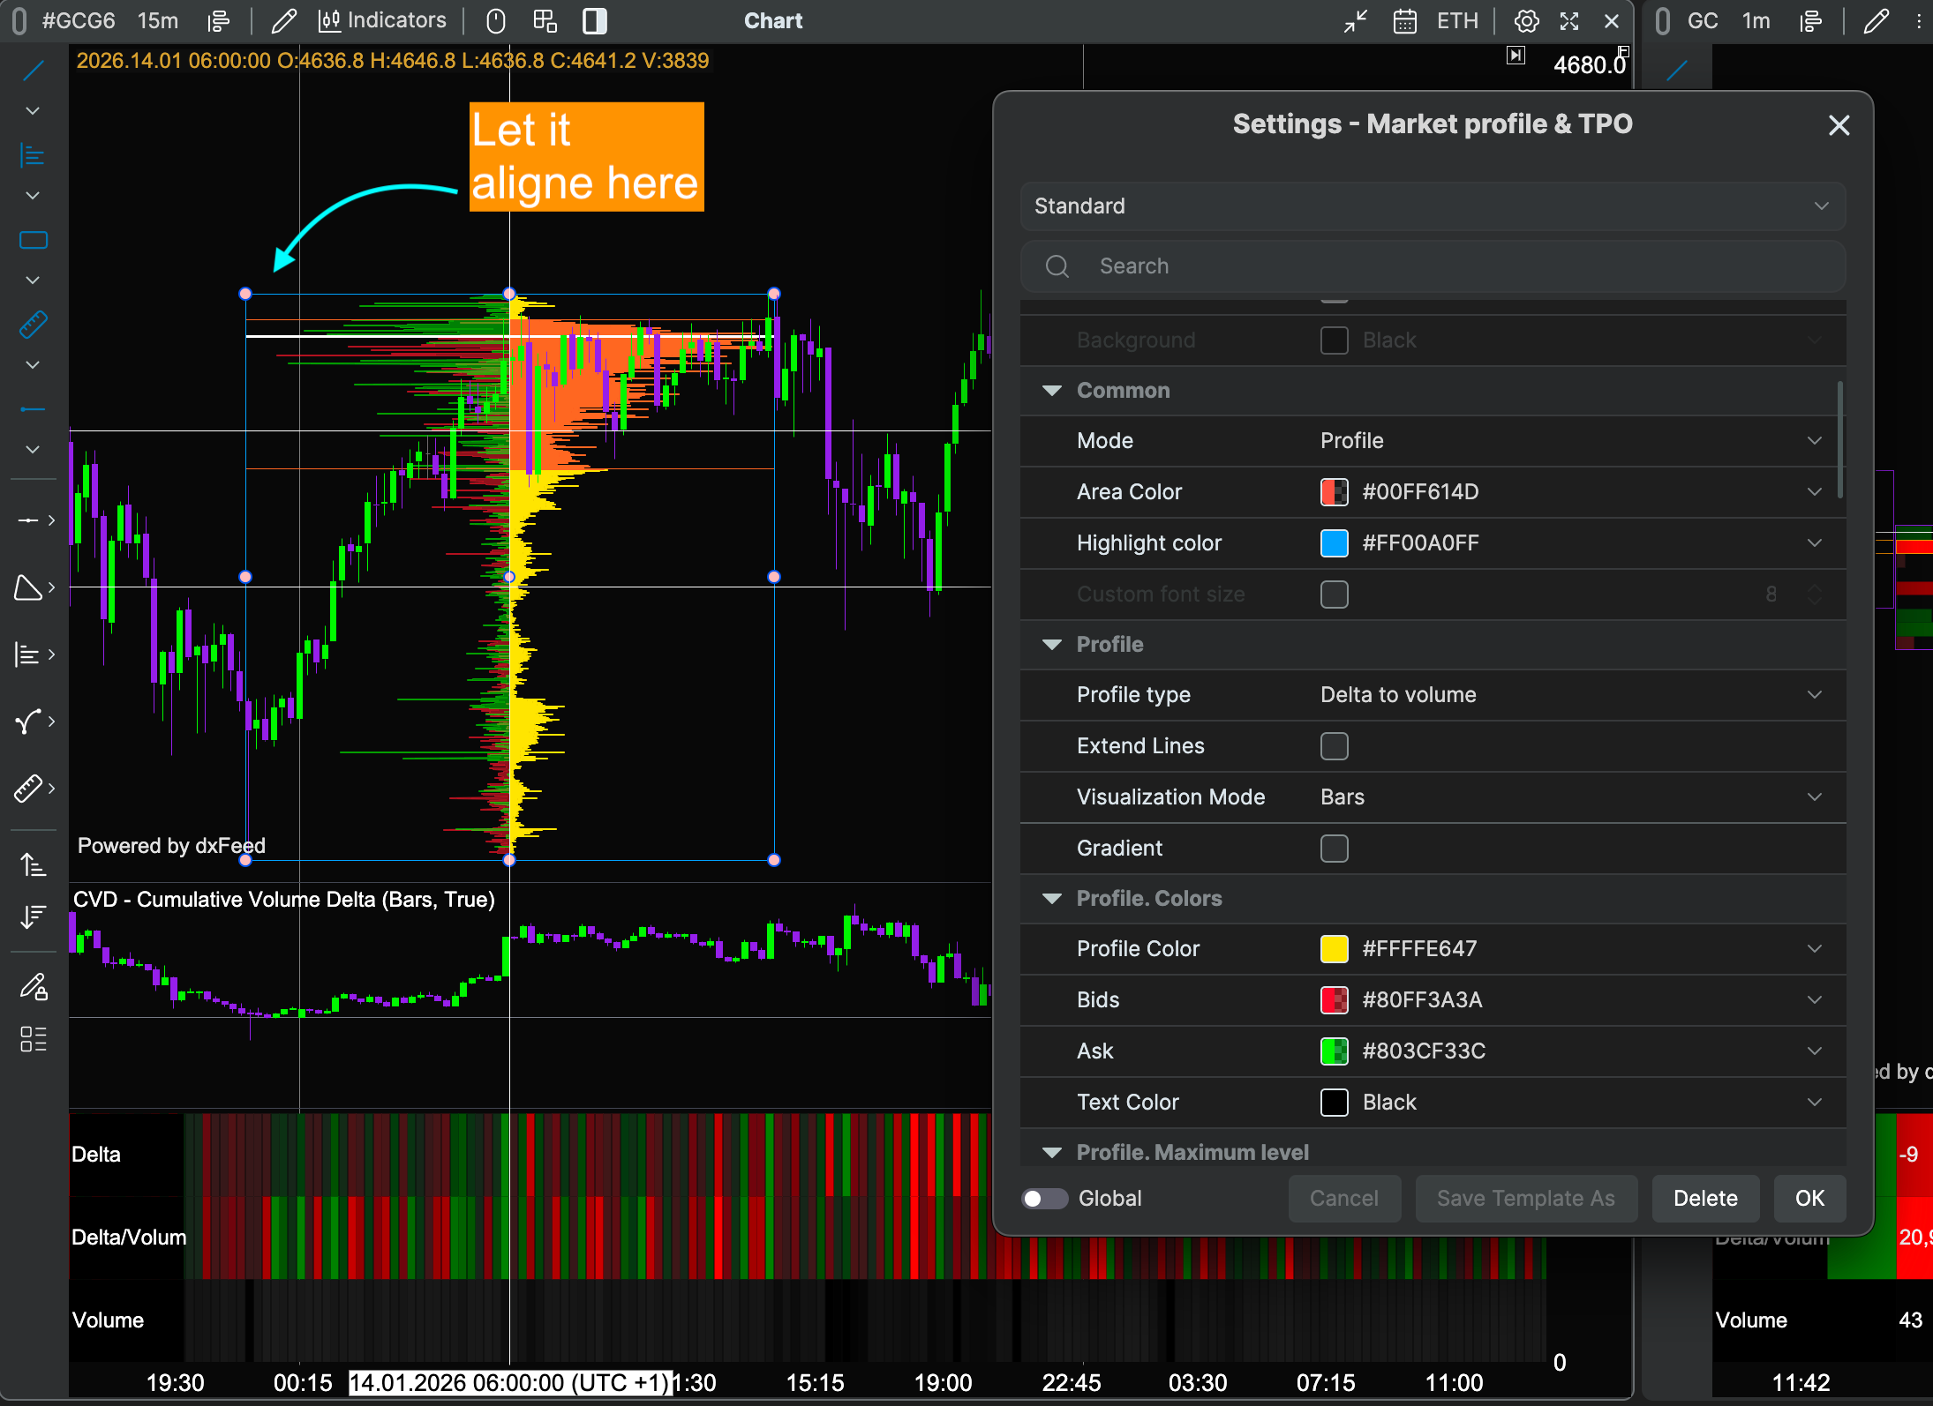
Task: Select the rectangle drawing tool in sidebar
Action: click(x=33, y=240)
